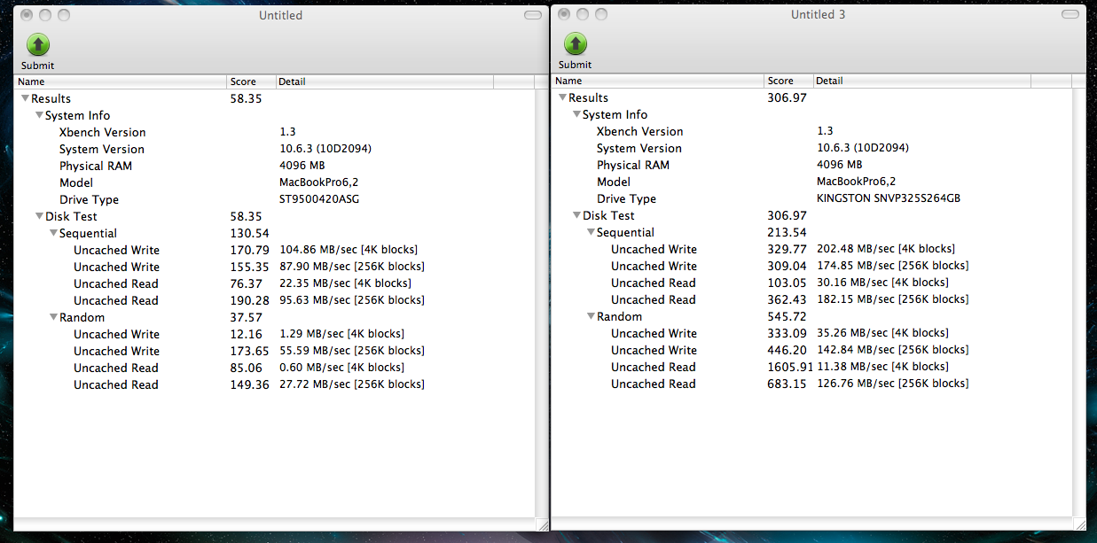Sort by Name column in Untitled 3 window

pos(658,81)
